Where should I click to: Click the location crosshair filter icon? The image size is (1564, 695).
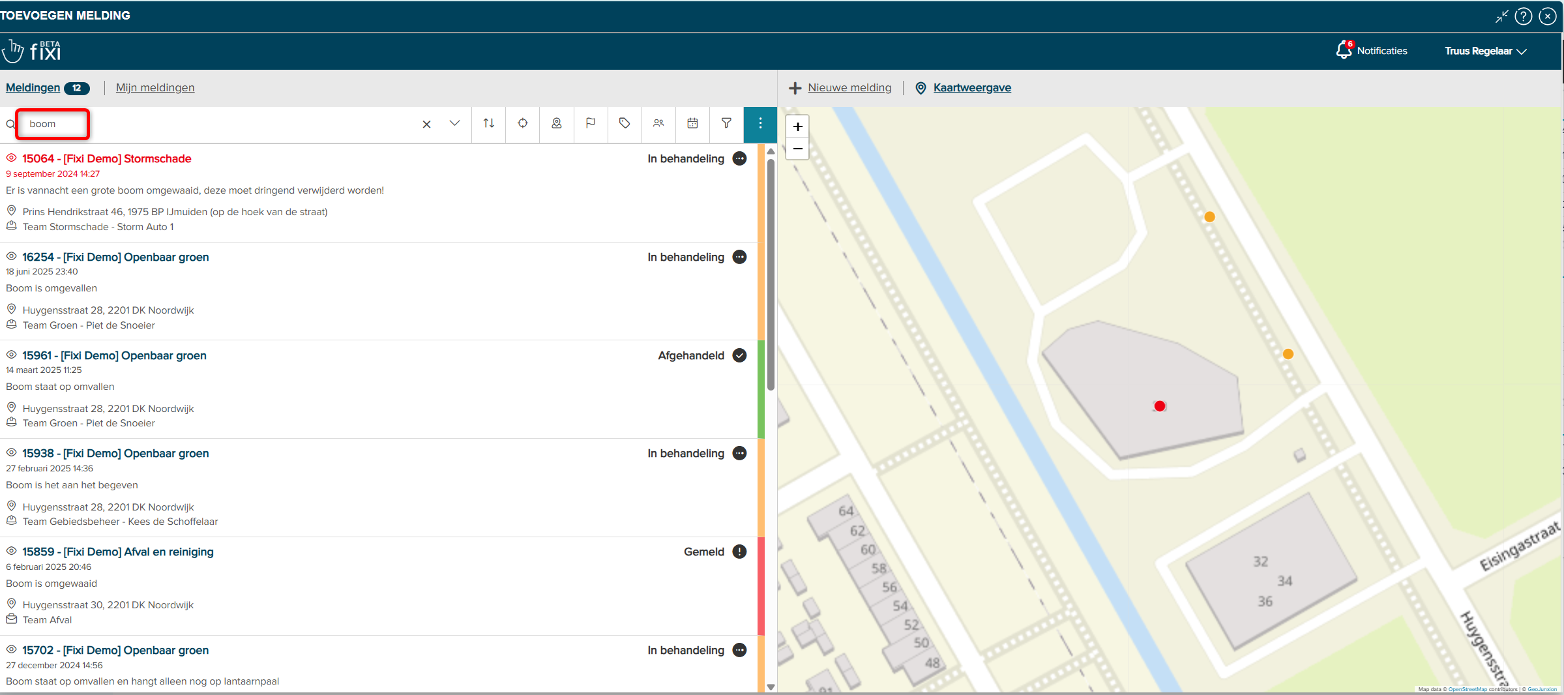click(x=523, y=123)
